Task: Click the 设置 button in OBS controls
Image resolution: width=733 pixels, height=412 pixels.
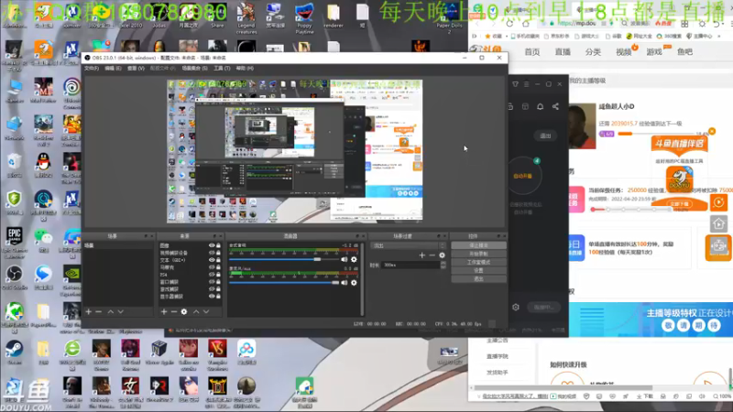Action: click(x=478, y=270)
